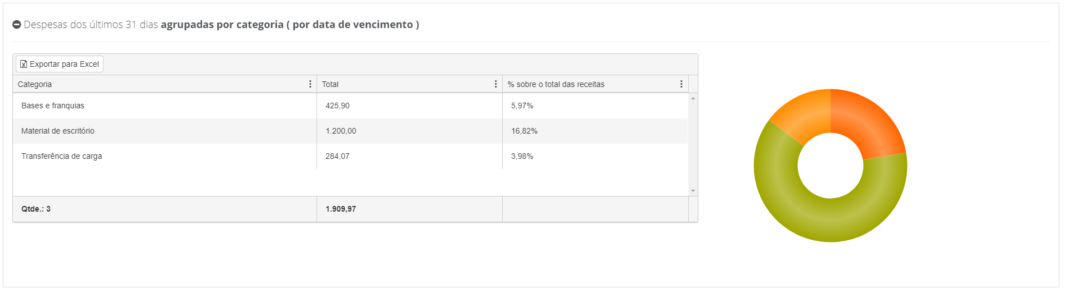Select the Bases e franquias row

click(x=350, y=106)
